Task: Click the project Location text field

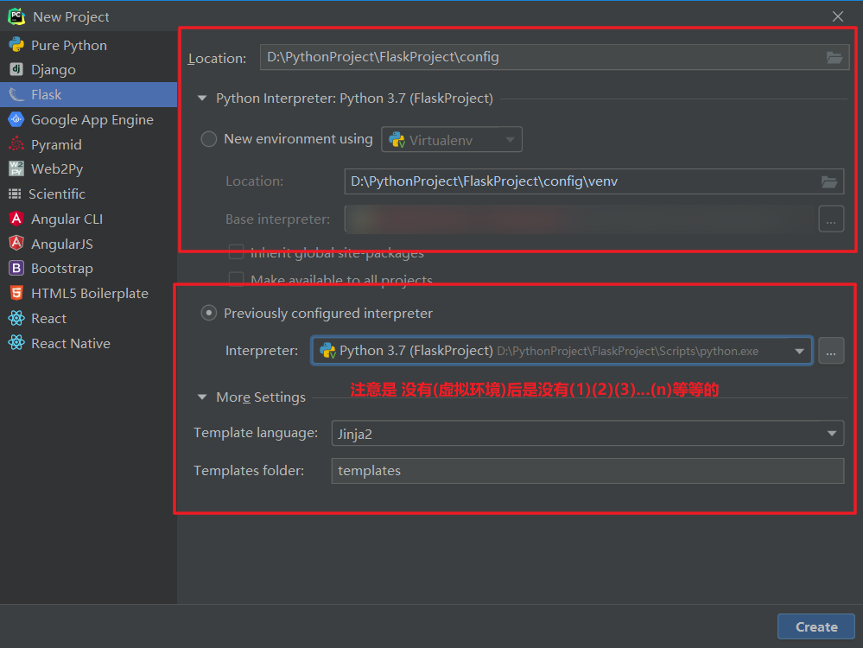Action: click(x=555, y=57)
